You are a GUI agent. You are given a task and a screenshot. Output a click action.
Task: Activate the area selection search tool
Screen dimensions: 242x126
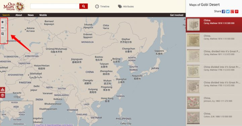pos(2,34)
